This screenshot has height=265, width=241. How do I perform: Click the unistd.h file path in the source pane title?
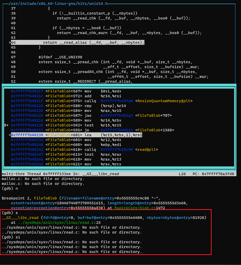click(x=58, y=4)
